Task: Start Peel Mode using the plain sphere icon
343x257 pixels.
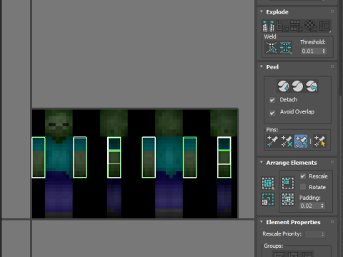Action: (297, 86)
